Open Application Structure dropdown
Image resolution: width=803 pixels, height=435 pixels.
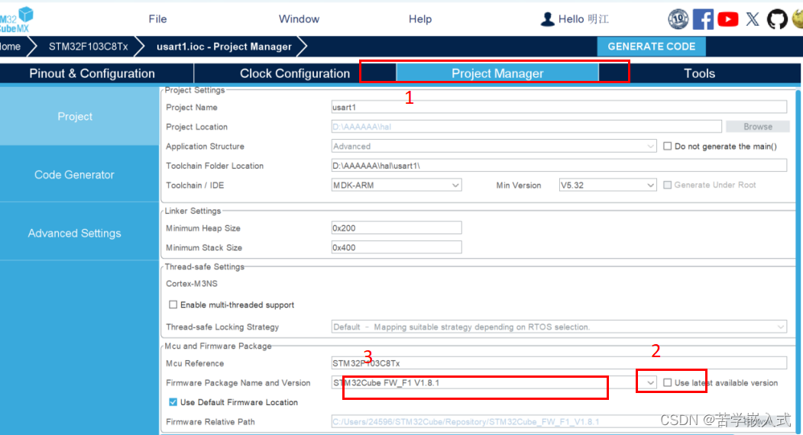click(x=494, y=146)
